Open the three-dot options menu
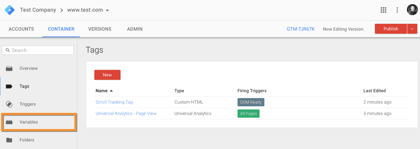 point(397,10)
